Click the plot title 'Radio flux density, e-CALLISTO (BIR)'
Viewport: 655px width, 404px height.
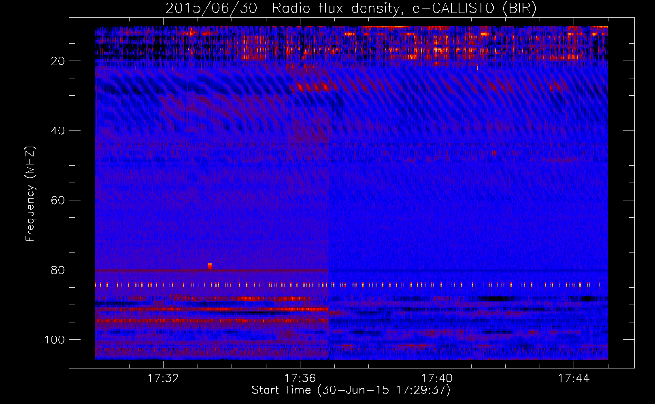tap(404, 8)
